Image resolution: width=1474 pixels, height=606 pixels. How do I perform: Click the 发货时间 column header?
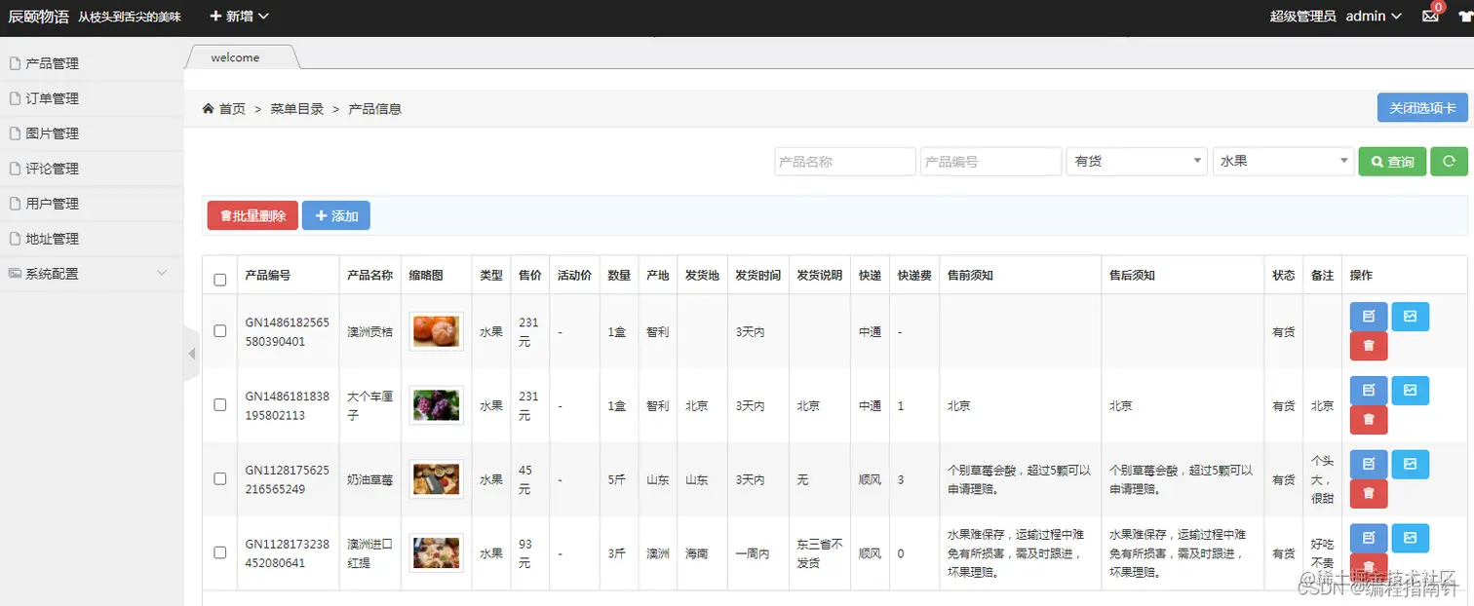[x=757, y=276]
